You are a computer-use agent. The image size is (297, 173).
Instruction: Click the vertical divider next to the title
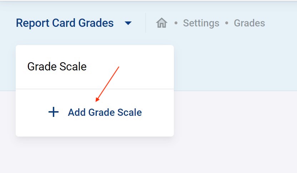[x=146, y=23]
